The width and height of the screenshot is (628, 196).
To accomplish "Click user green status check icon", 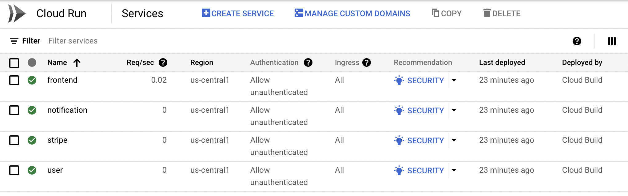I will [32, 170].
